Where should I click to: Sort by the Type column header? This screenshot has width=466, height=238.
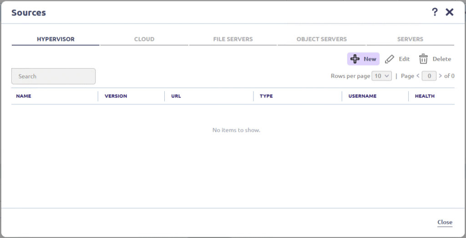point(266,96)
